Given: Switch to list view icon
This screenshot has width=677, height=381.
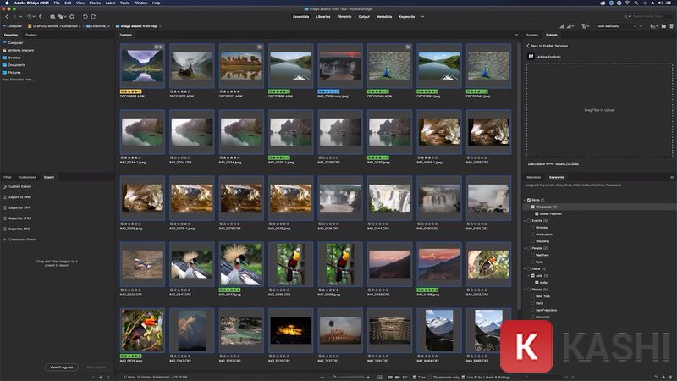Looking at the screenshot, I should tap(405, 377).
